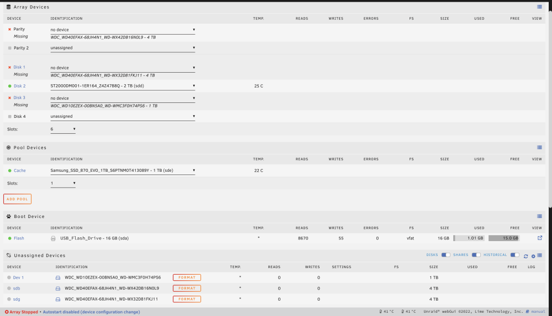Screen dimensions: 552x316
Task: Click FORMAT for WDC_WD10EZEX Dev 1
Action: [x=187, y=277]
